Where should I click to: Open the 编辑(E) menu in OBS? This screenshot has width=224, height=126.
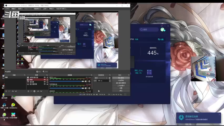point(14,9)
